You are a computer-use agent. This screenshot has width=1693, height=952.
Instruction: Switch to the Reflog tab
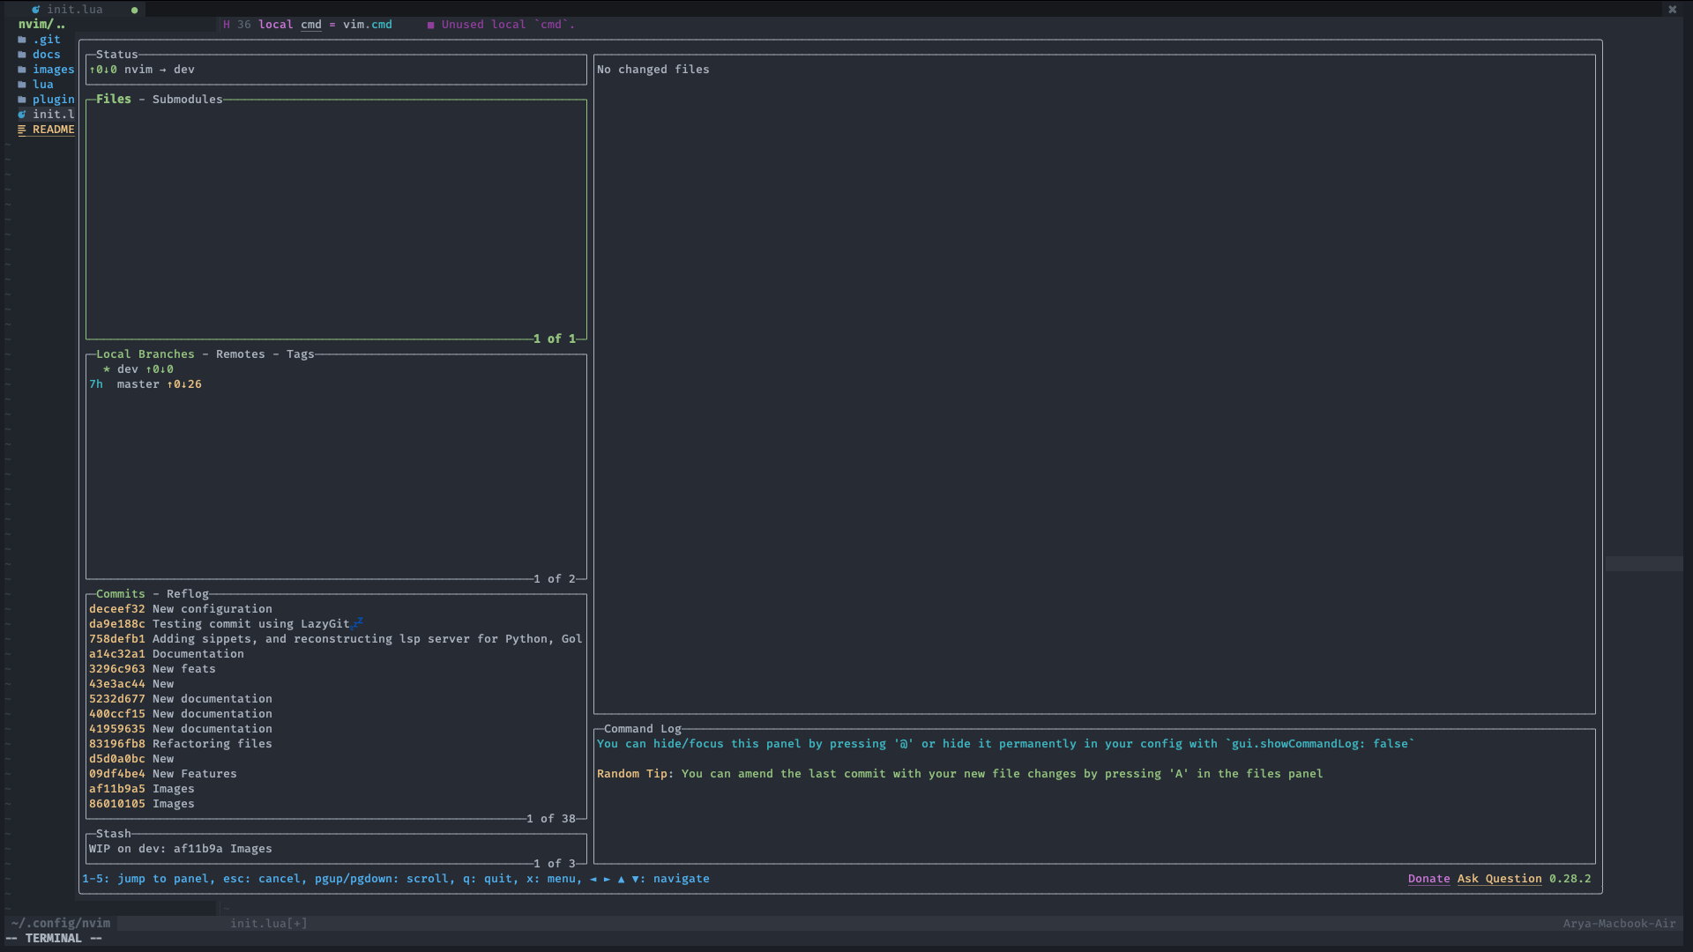[187, 594]
